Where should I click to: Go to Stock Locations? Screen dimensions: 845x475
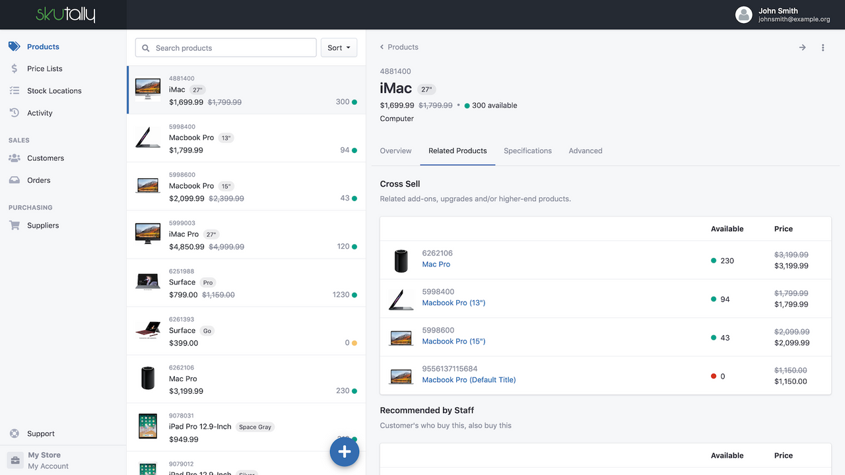click(54, 91)
